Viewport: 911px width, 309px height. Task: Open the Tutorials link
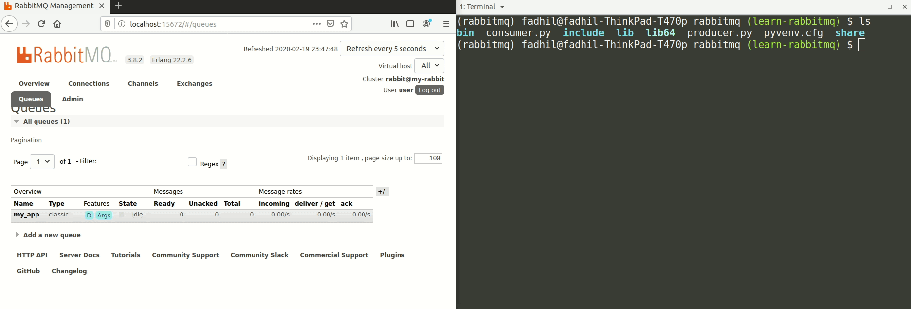[x=126, y=255]
